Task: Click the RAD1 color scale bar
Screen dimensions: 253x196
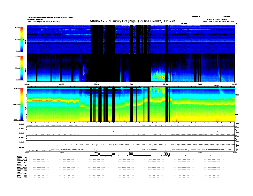Action: pos(22,68)
